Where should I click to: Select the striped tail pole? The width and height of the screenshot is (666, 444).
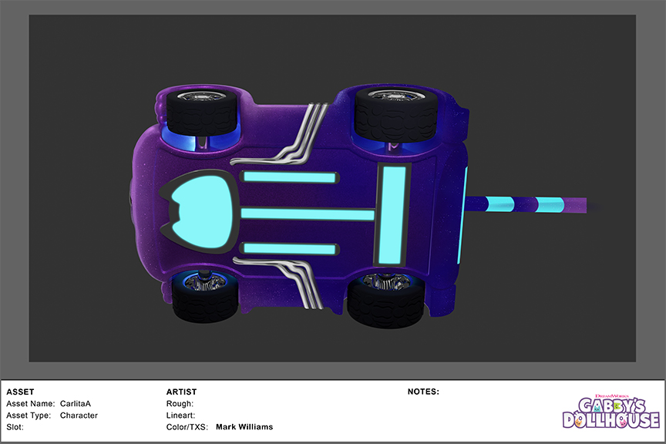tap(528, 205)
